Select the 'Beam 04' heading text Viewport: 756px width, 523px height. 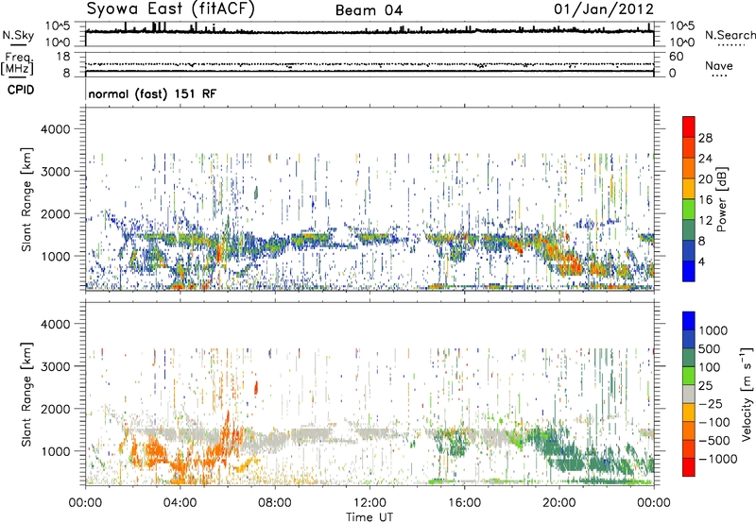click(369, 10)
